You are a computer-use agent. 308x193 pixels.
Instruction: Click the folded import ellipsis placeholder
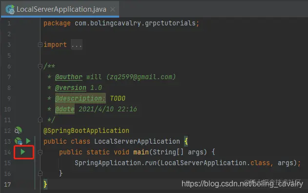[x=77, y=45]
